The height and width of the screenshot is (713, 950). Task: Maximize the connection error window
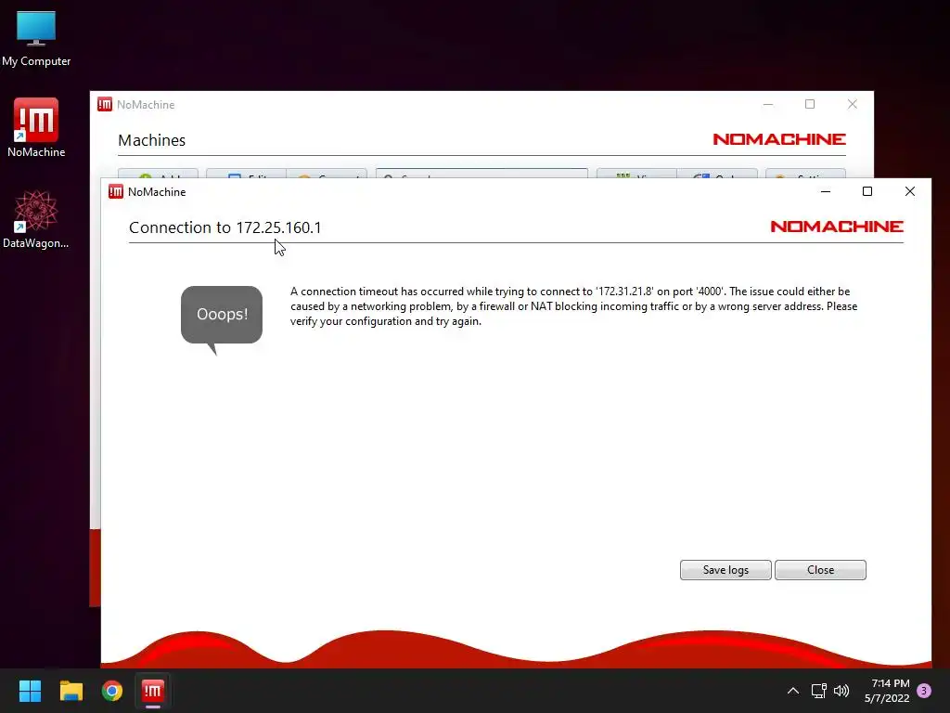[x=867, y=191]
